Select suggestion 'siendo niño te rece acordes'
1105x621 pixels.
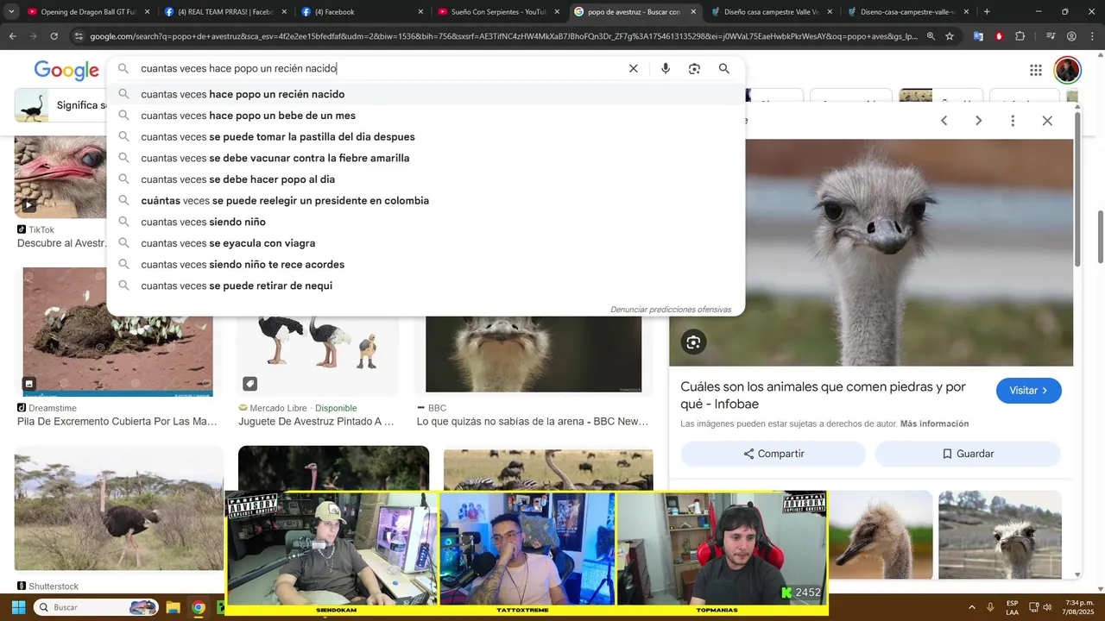point(426,264)
